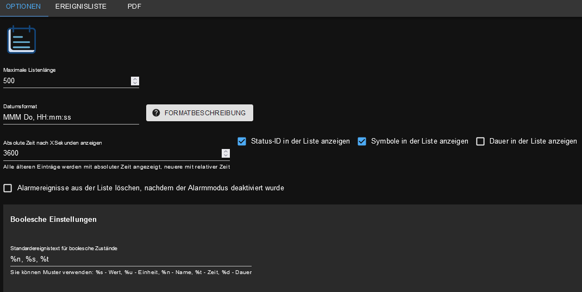Click the event list adapter logo icon
Image resolution: width=582 pixels, height=292 pixels.
[x=21, y=40]
